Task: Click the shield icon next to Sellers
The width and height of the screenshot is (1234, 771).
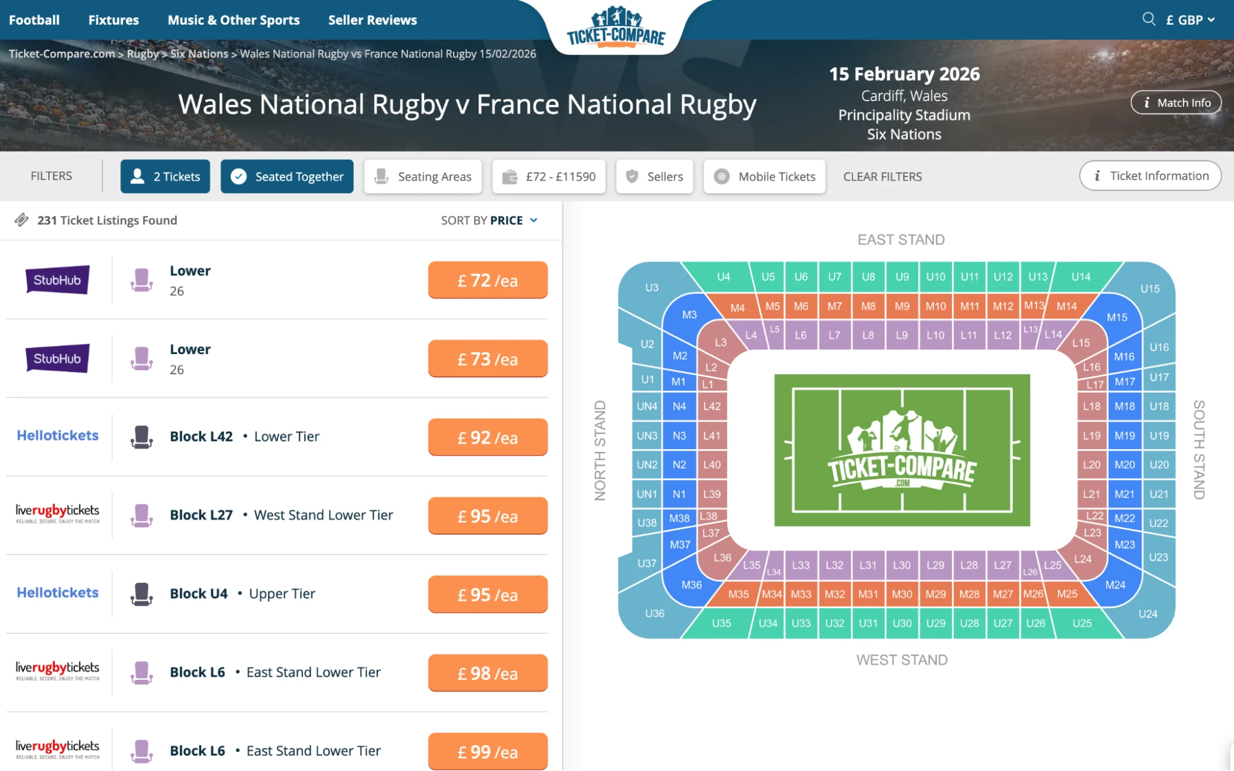Action: [x=632, y=176]
